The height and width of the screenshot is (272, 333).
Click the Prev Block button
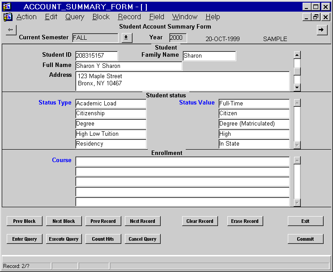pyautogui.click(x=25, y=221)
